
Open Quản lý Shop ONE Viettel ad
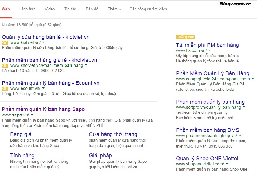pyautogui.click(x=207, y=159)
